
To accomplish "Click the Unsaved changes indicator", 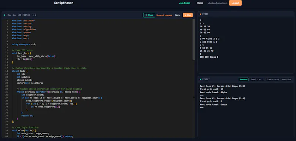I will pos(164,15).
